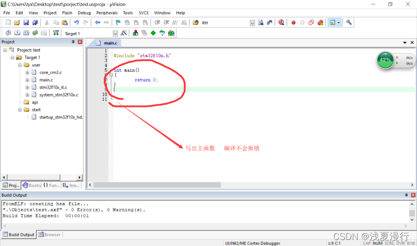The image size is (417, 246).
Task: Download to flash with the LOAD icon
Action: (x=56, y=33)
